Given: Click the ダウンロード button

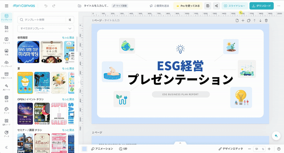Looking at the screenshot, I should coord(262,6).
